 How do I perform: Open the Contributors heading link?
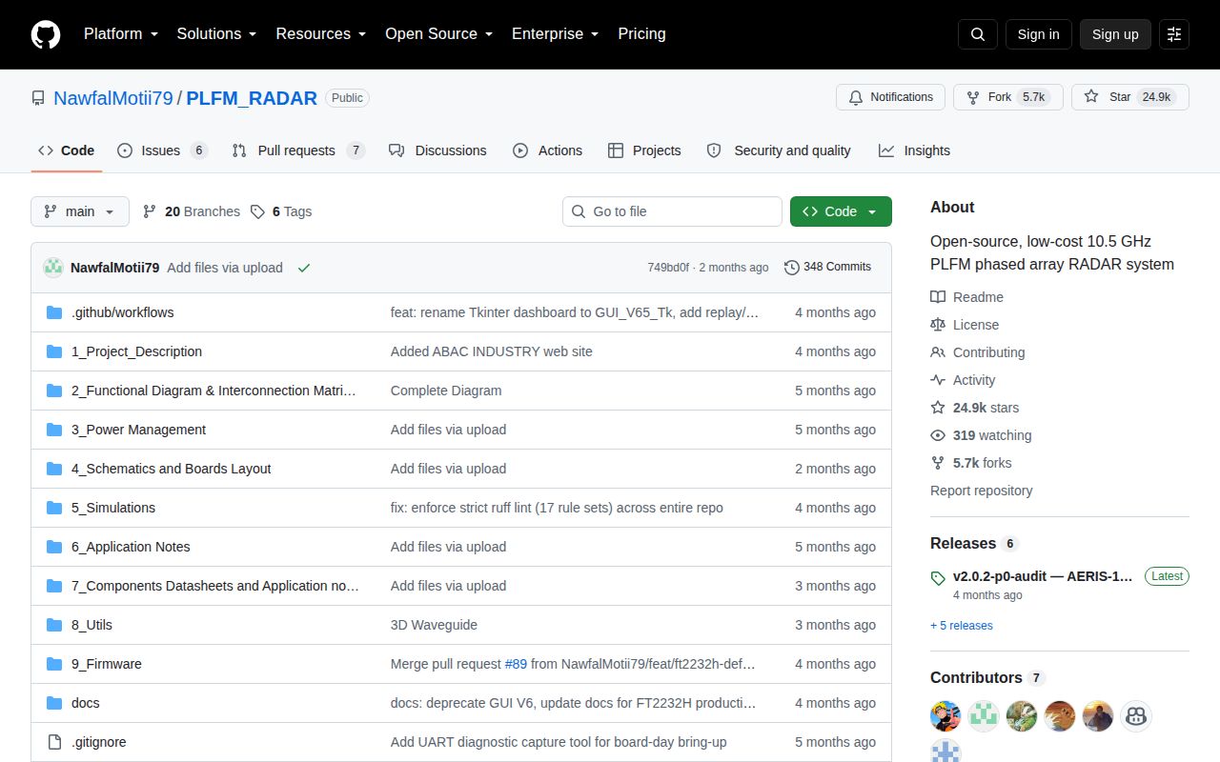(x=987, y=677)
